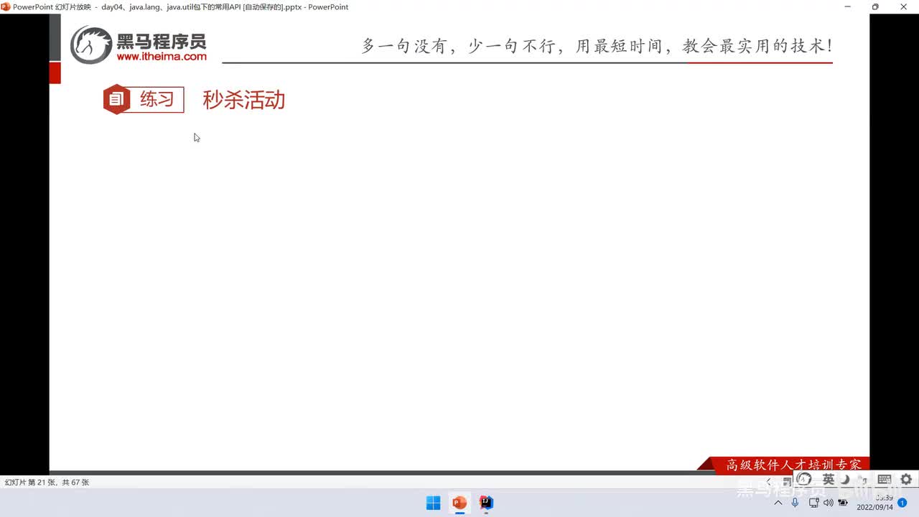Screen dimensions: 919x517
Task: Click the 高级软件人才培训专家 banner text
Action: [793, 465]
